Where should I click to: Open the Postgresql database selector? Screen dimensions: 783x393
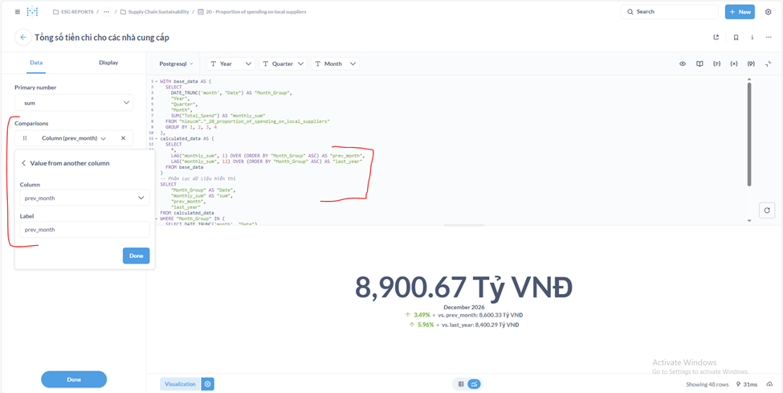176,63
